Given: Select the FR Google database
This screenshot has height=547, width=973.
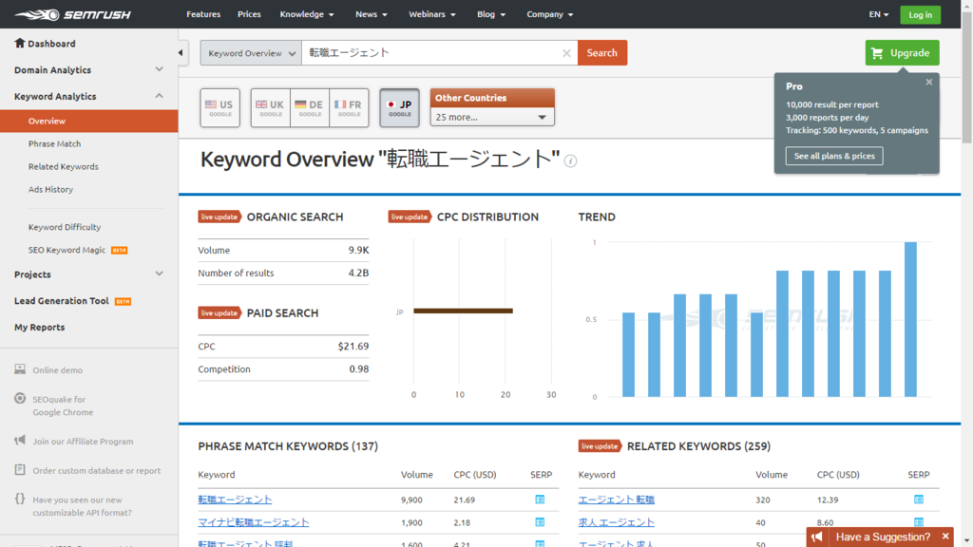Looking at the screenshot, I should pos(349,108).
